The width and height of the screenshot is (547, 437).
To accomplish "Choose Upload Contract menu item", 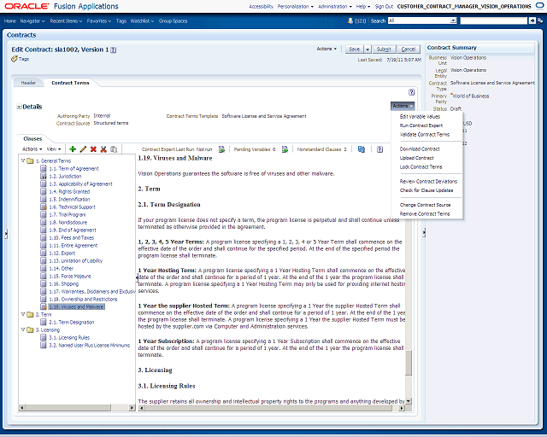I will click(x=416, y=158).
